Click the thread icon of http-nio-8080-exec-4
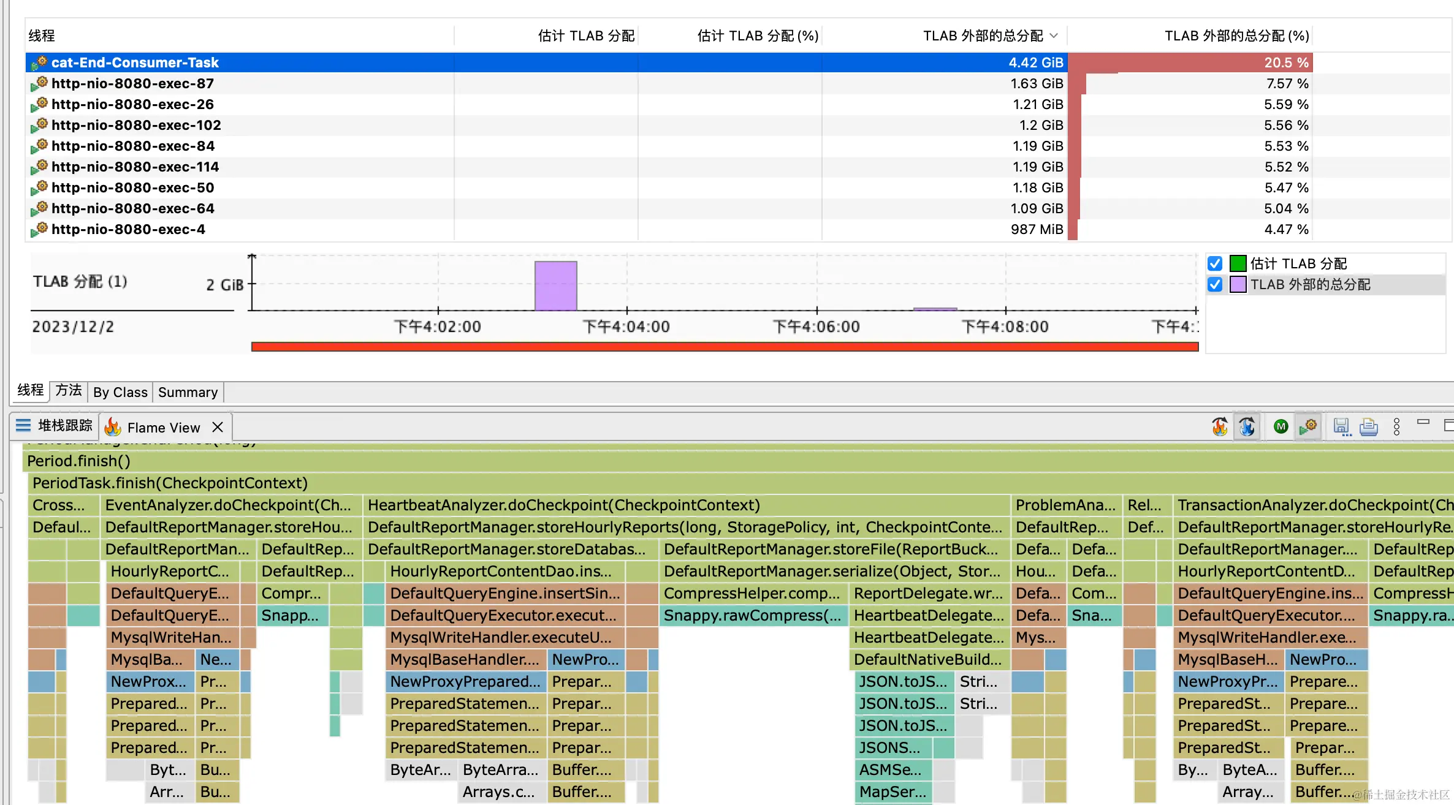1454x805 pixels. (x=39, y=229)
